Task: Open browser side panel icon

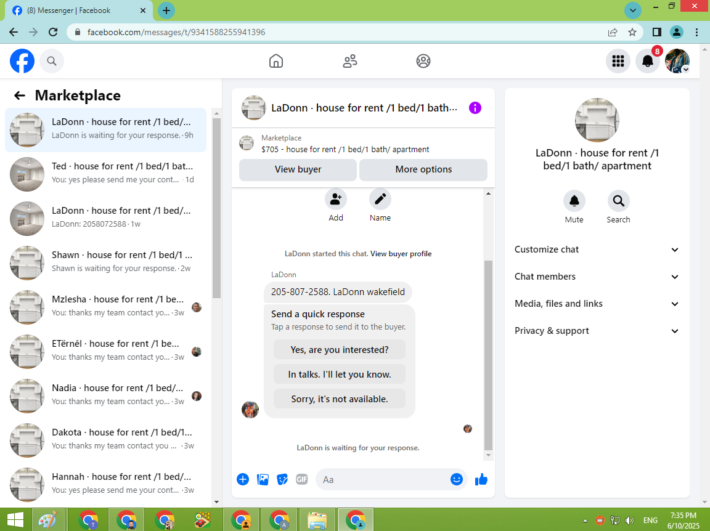Action: point(656,32)
